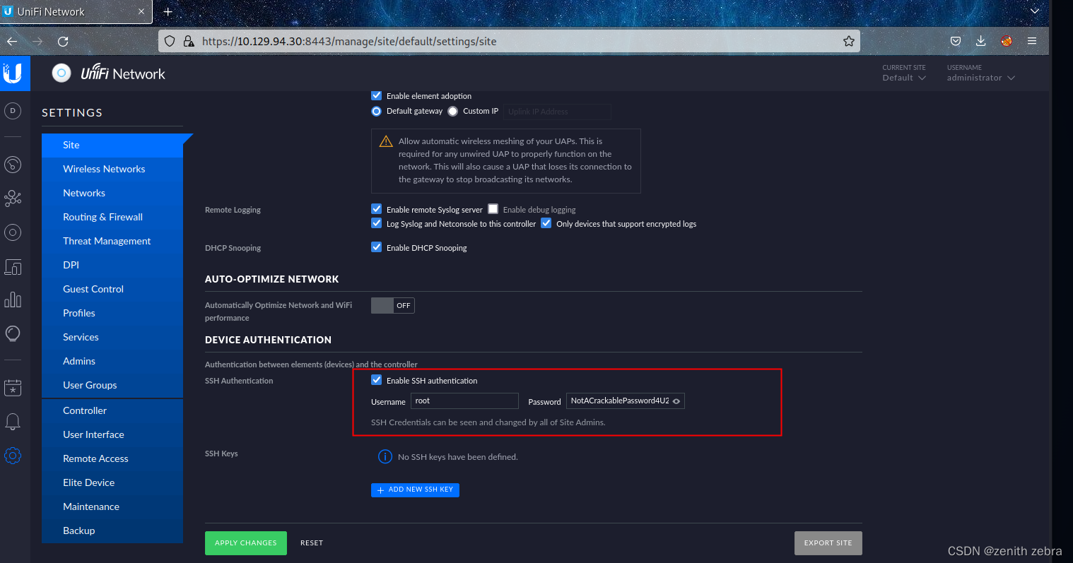
Task: Toggle Enable SSH authentication checkbox
Action: pos(377,380)
